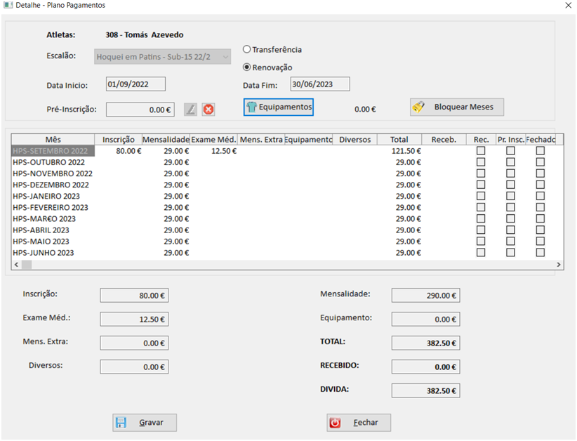Click the shirt icon on Equipamentos button
This screenshot has width=577, height=441.
click(x=252, y=107)
